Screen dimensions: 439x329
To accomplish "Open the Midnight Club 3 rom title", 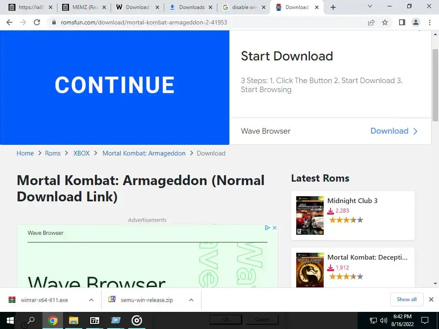I will 352,200.
